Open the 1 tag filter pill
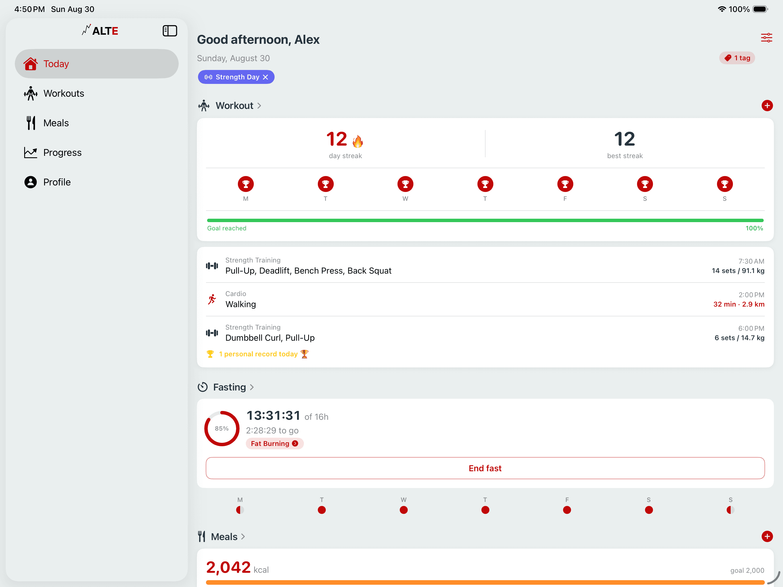Screen dimensions: 783x587 coord(737,58)
